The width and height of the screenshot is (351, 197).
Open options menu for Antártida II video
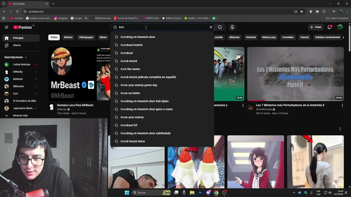click(x=342, y=105)
